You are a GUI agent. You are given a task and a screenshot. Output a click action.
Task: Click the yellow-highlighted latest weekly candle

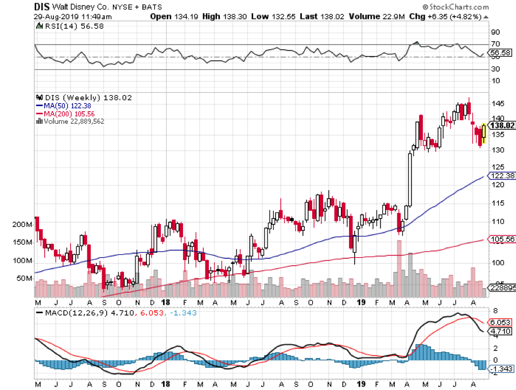(484, 133)
